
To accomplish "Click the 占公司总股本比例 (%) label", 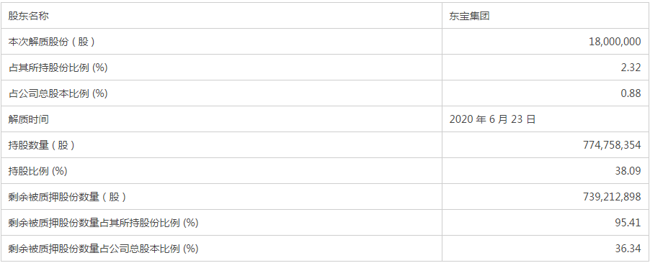I will tap(58, 93).
